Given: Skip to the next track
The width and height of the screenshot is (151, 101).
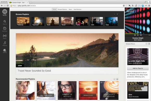Looking at the screenshot, I should pyautogui.click(x=141, y=35).
